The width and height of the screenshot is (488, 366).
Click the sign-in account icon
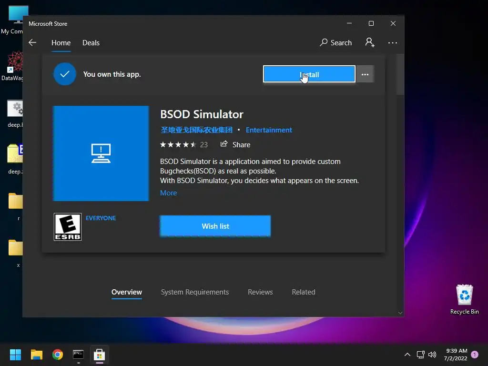[x=370, y=42]
